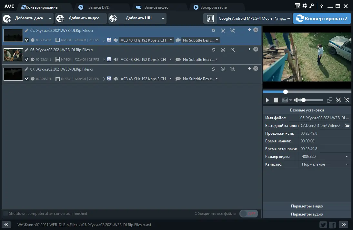This screenshot has height=230, width=353.
Task: Uncheck file 06. Жуки checkbox
Action: coord(27,59)
